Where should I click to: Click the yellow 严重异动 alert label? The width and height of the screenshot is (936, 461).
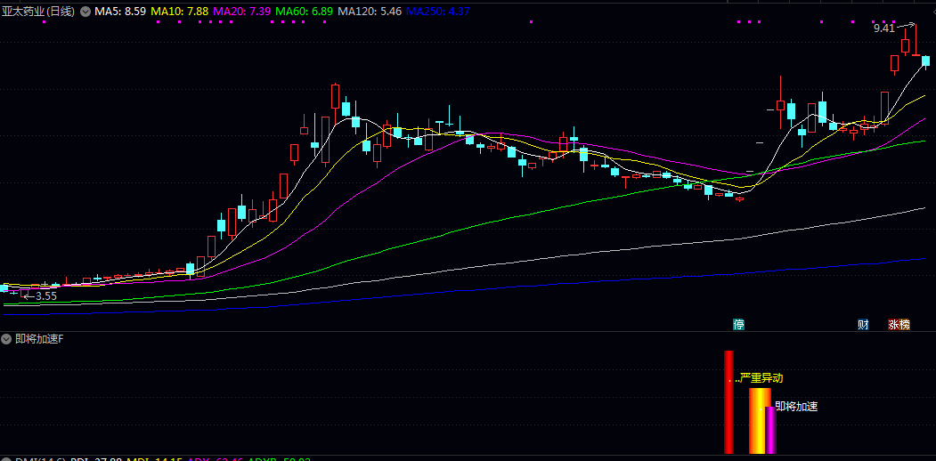click(761, 377)
